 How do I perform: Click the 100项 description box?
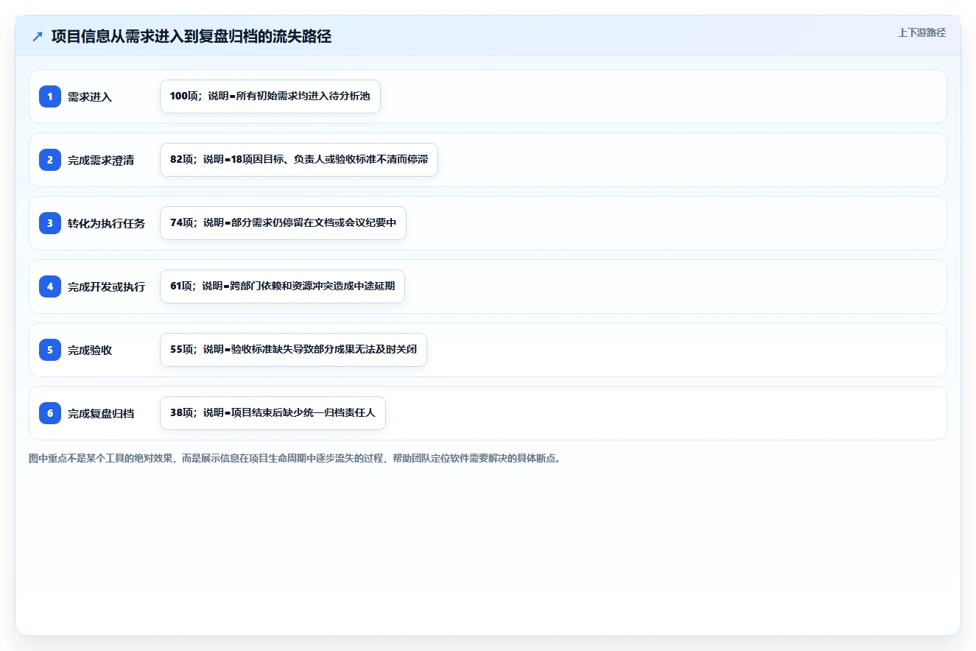(270, 96)
